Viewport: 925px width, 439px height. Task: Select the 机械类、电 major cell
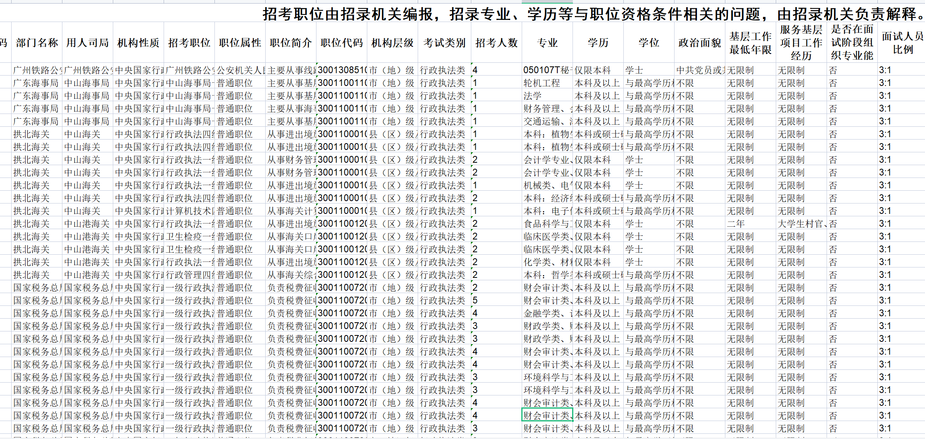[547, 186]
